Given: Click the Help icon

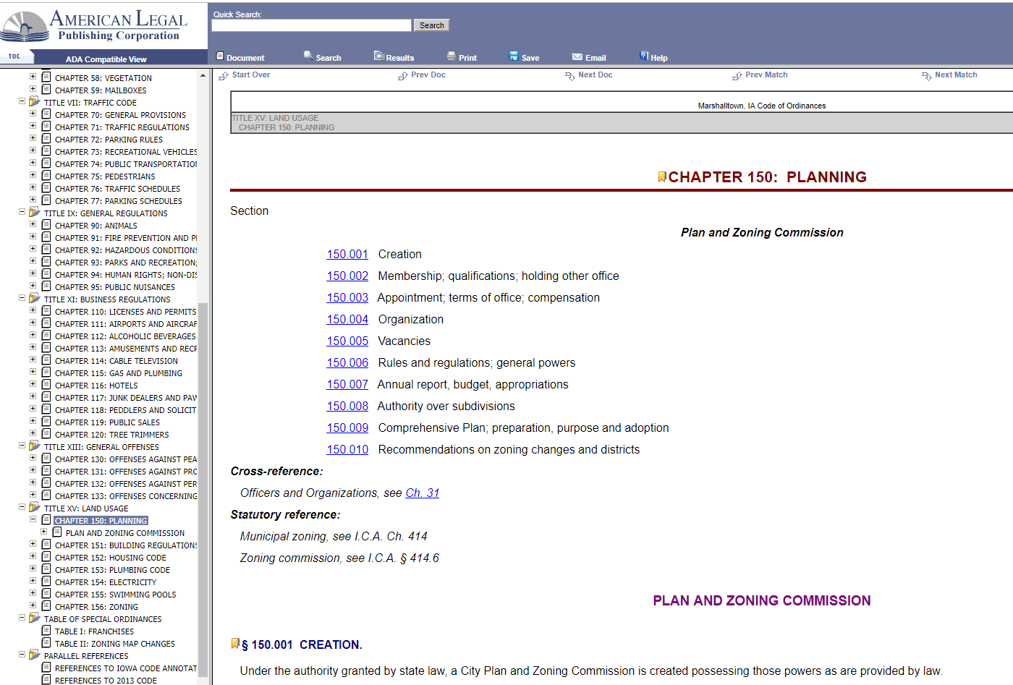Looking at the screenshot, I should tap(643, 56).
